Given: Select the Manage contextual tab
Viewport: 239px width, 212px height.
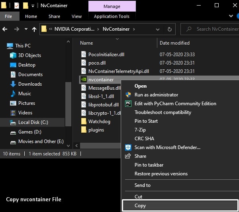Looking at the screenshot, I should tap(112, 6).
